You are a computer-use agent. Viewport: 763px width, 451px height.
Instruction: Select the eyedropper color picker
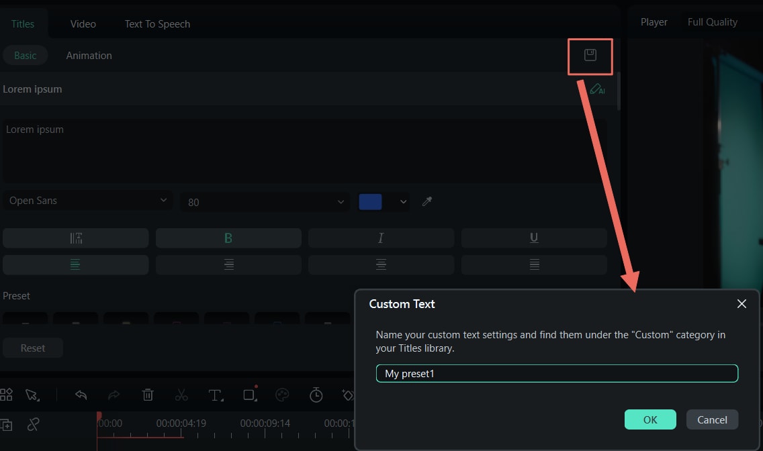point(427,201)
